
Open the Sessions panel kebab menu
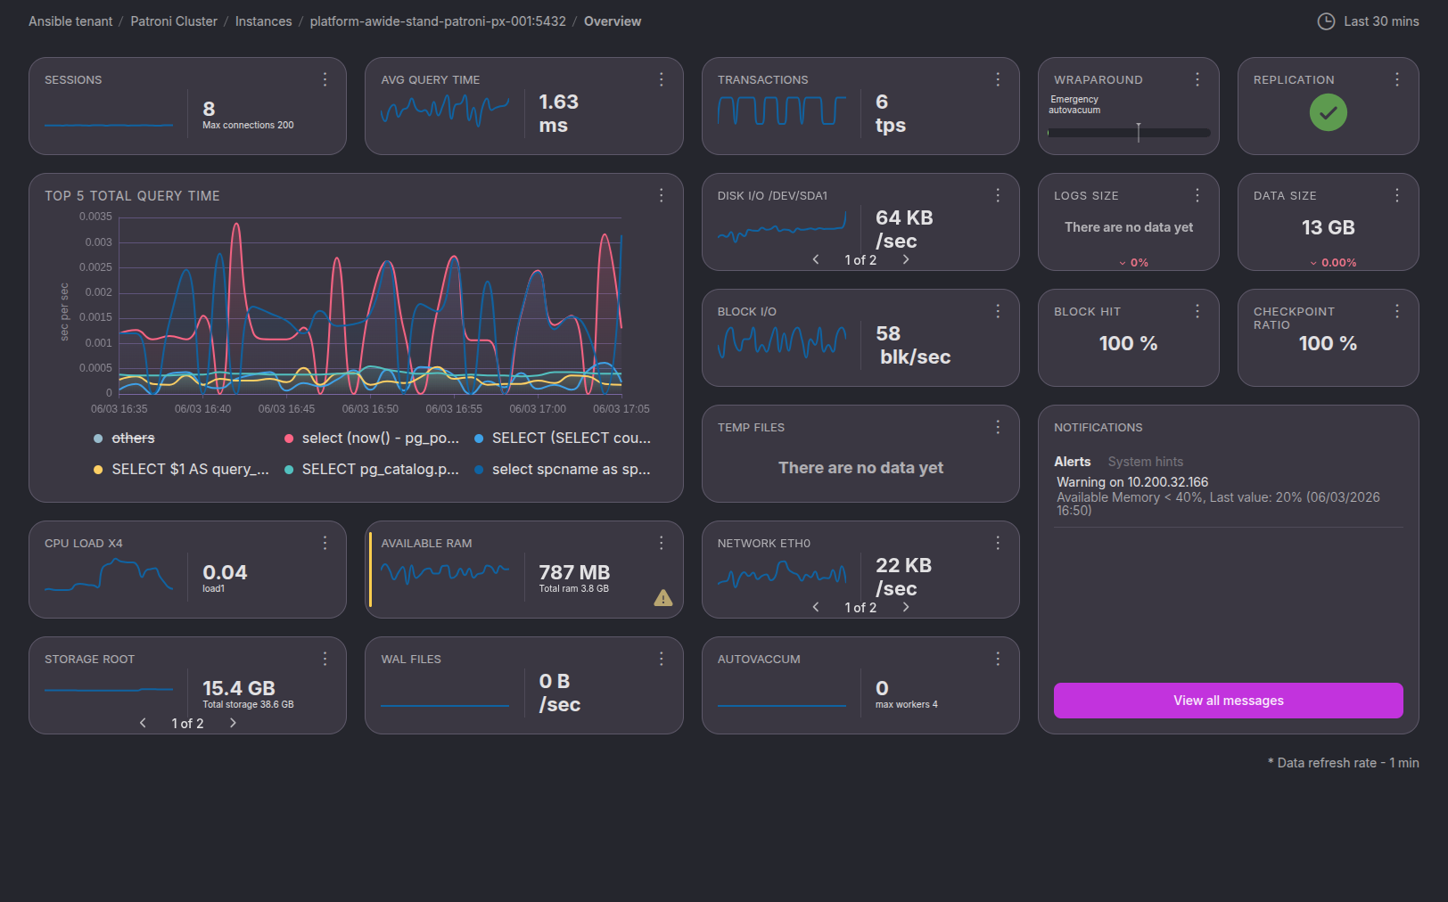[x=325, y=79]
